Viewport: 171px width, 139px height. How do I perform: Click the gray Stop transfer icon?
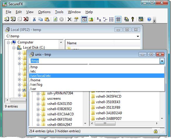pyautogui.click(x=62, y=20)
